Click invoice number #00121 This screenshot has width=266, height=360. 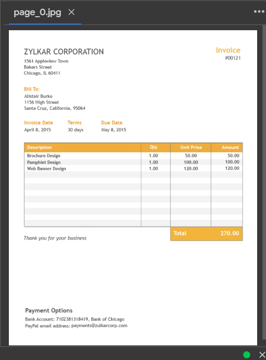233,58
